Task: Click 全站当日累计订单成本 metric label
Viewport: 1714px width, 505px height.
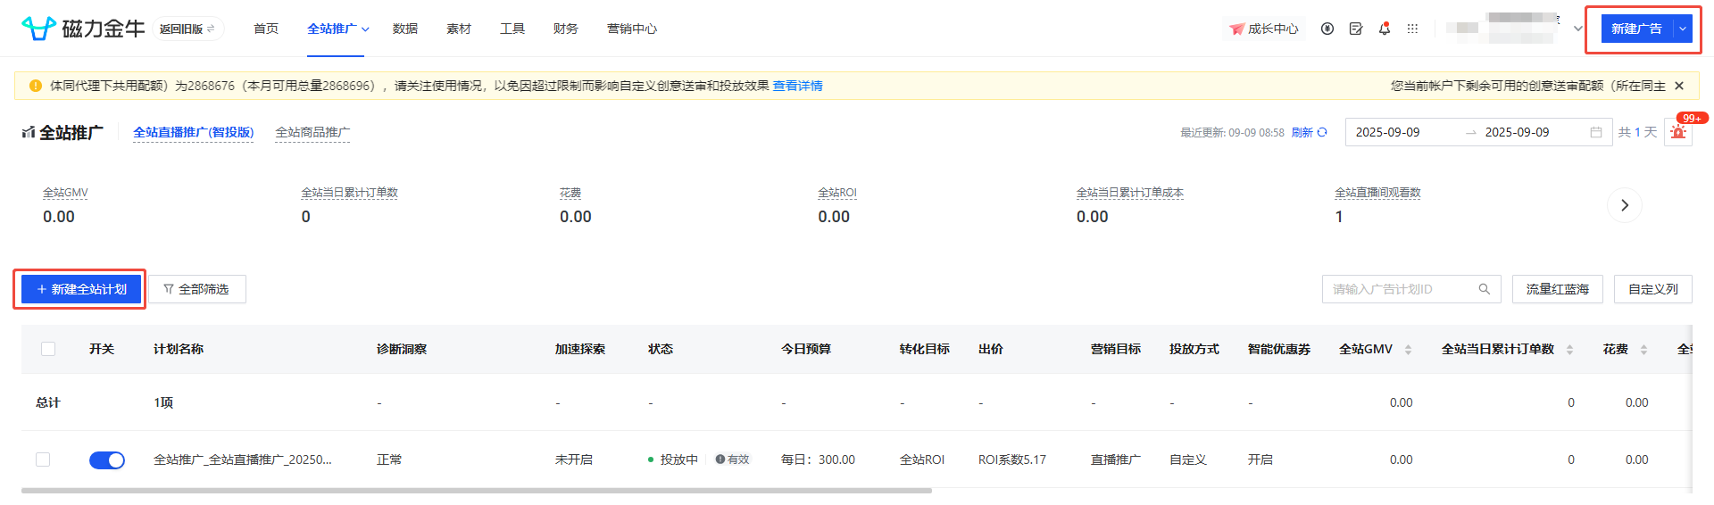Action: [1130, 193]
